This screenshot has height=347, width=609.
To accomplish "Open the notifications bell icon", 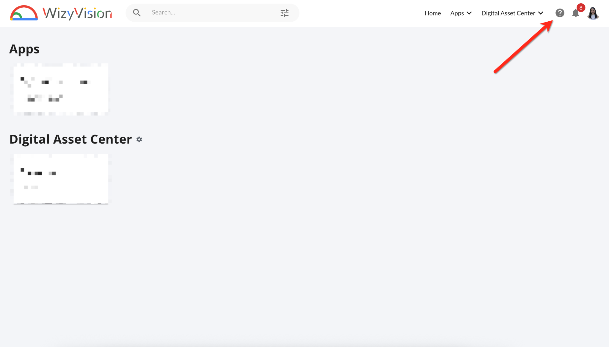I will coord(575,14).
